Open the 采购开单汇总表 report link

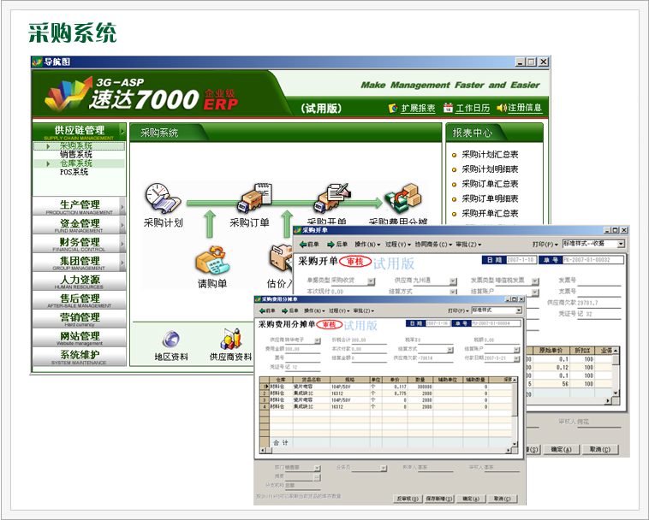(x=490, y=214)
